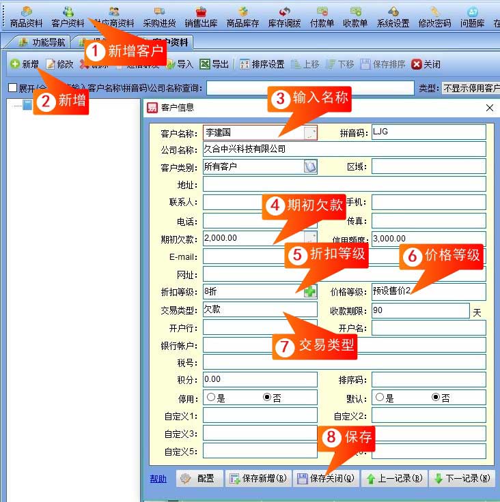Open 付款单 module
The image size is (500, 502).
[322, 17]
